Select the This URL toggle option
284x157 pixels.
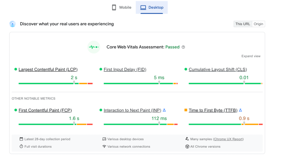point(243,24)
